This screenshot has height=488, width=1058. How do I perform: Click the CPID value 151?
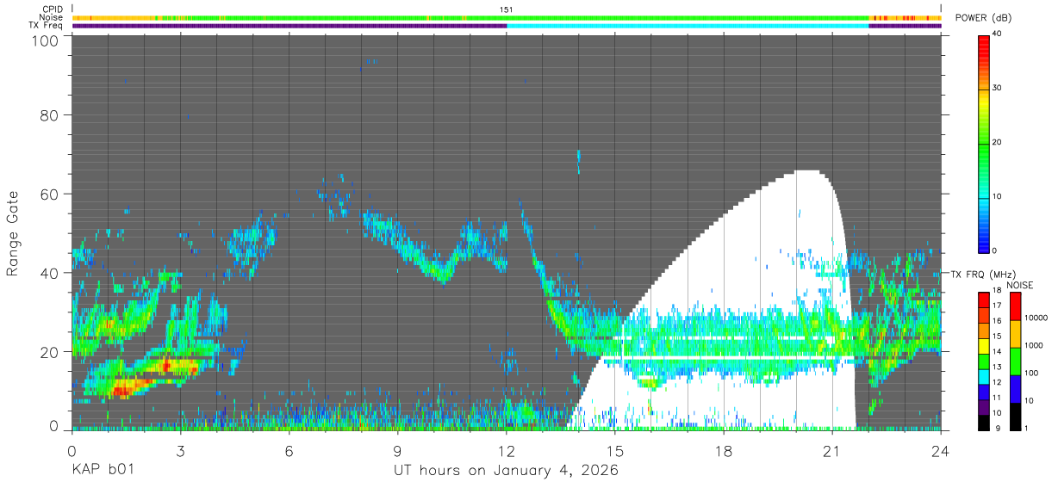[507, 9]
